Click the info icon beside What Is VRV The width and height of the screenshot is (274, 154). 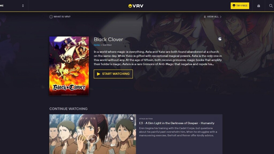[51, 17]
